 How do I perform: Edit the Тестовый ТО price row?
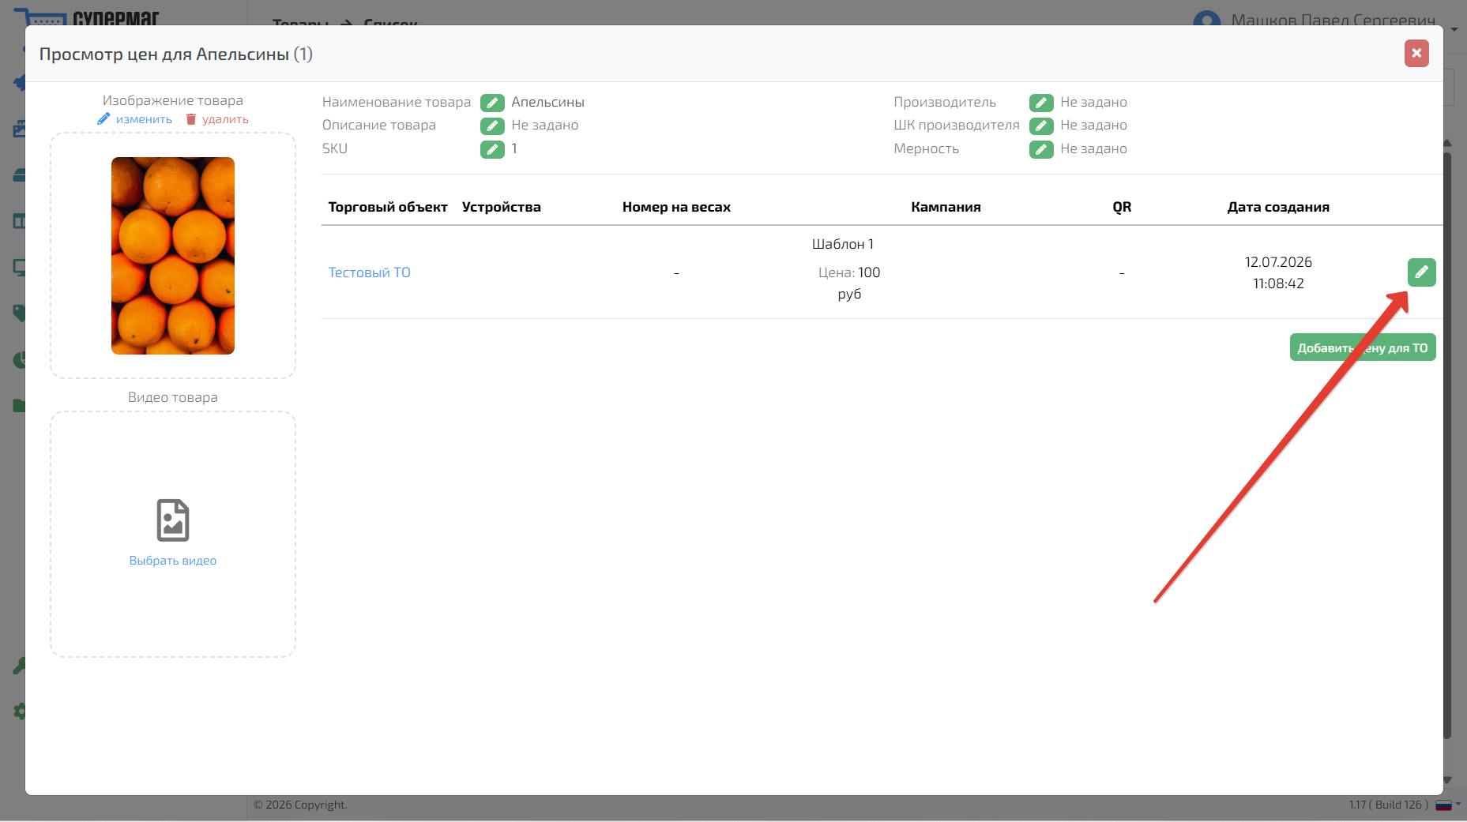1421,272
